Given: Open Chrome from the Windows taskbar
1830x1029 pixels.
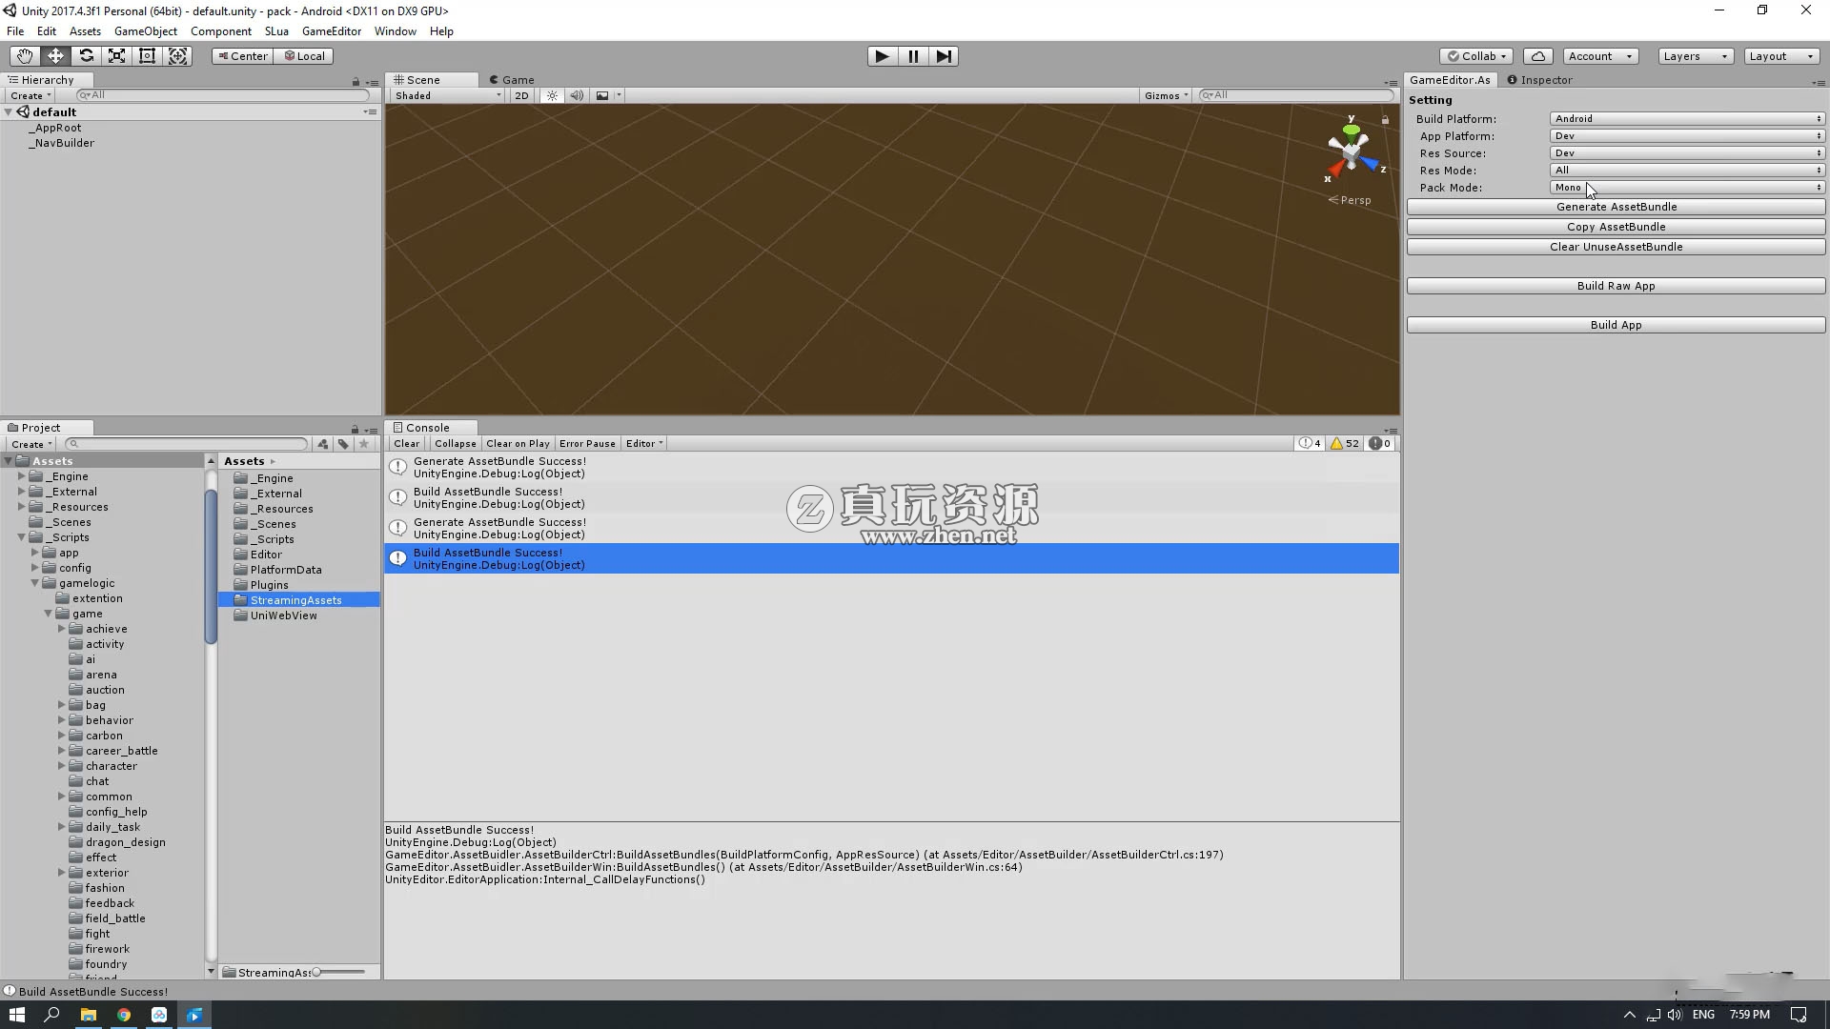Looking at the screenshot, I should coord(124,1015).
